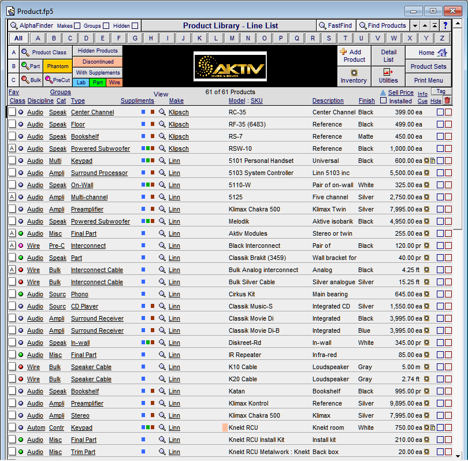The width and height of the screenshot is (468, 461).
Task: Click the scrollbar up arrow
Action: tap(458, 23)
